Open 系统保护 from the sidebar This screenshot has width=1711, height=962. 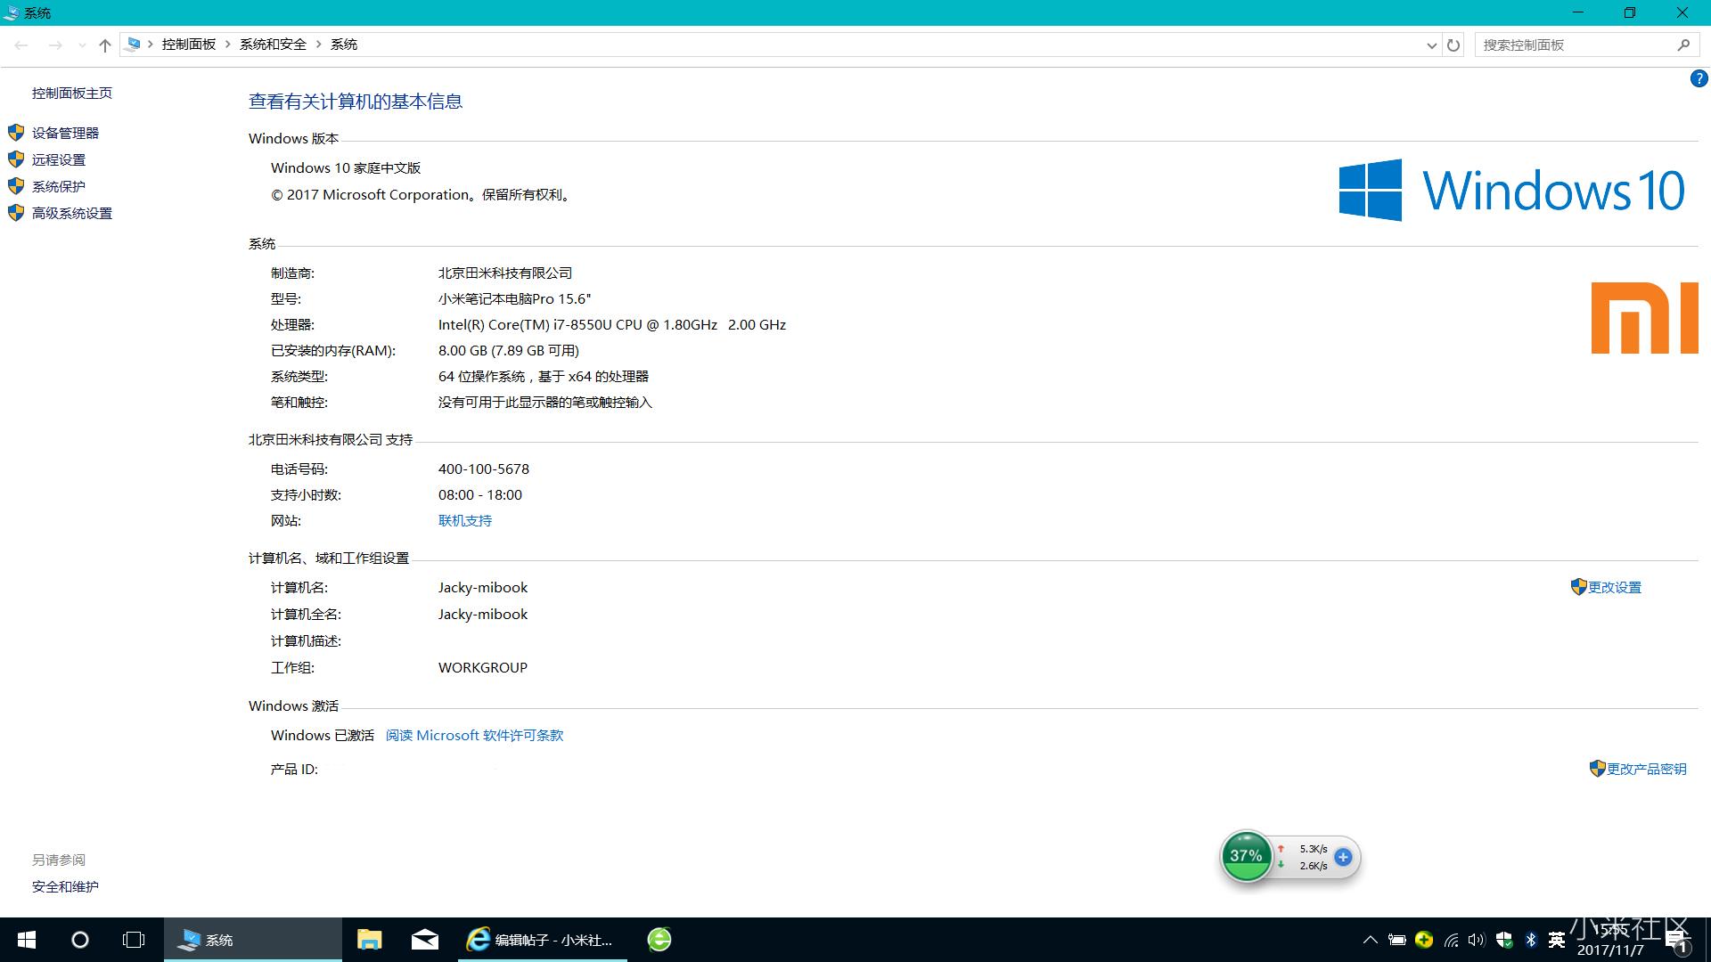click(59, 186)
